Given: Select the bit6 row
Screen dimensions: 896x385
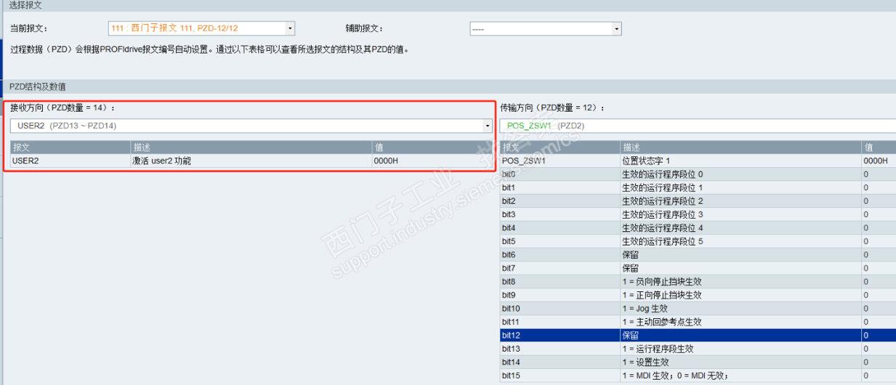Looking at the screenshot, I should coord(698,255).
